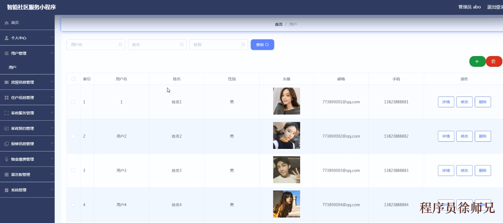Click the 邮箱 column header

point(341,79)
